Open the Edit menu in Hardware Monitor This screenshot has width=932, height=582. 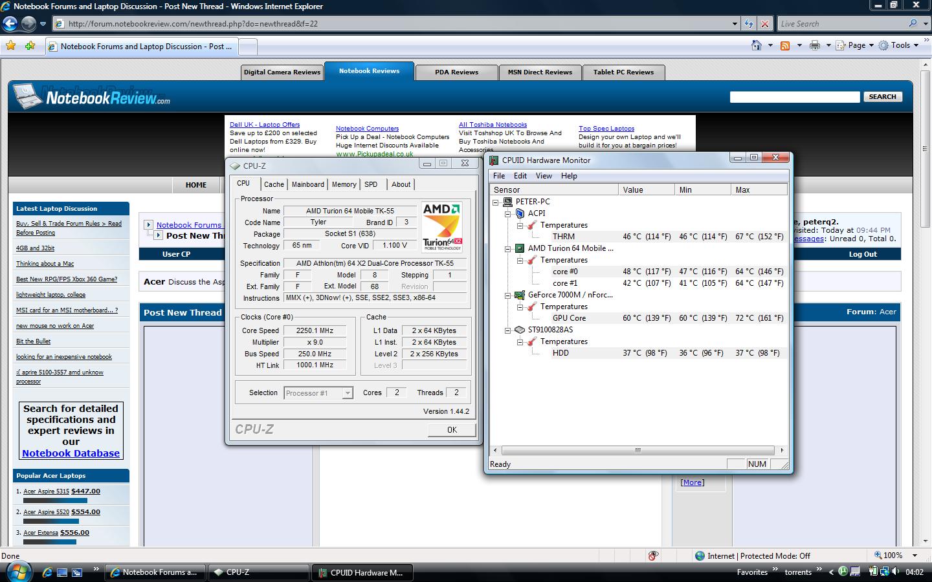tap(520, 176)
